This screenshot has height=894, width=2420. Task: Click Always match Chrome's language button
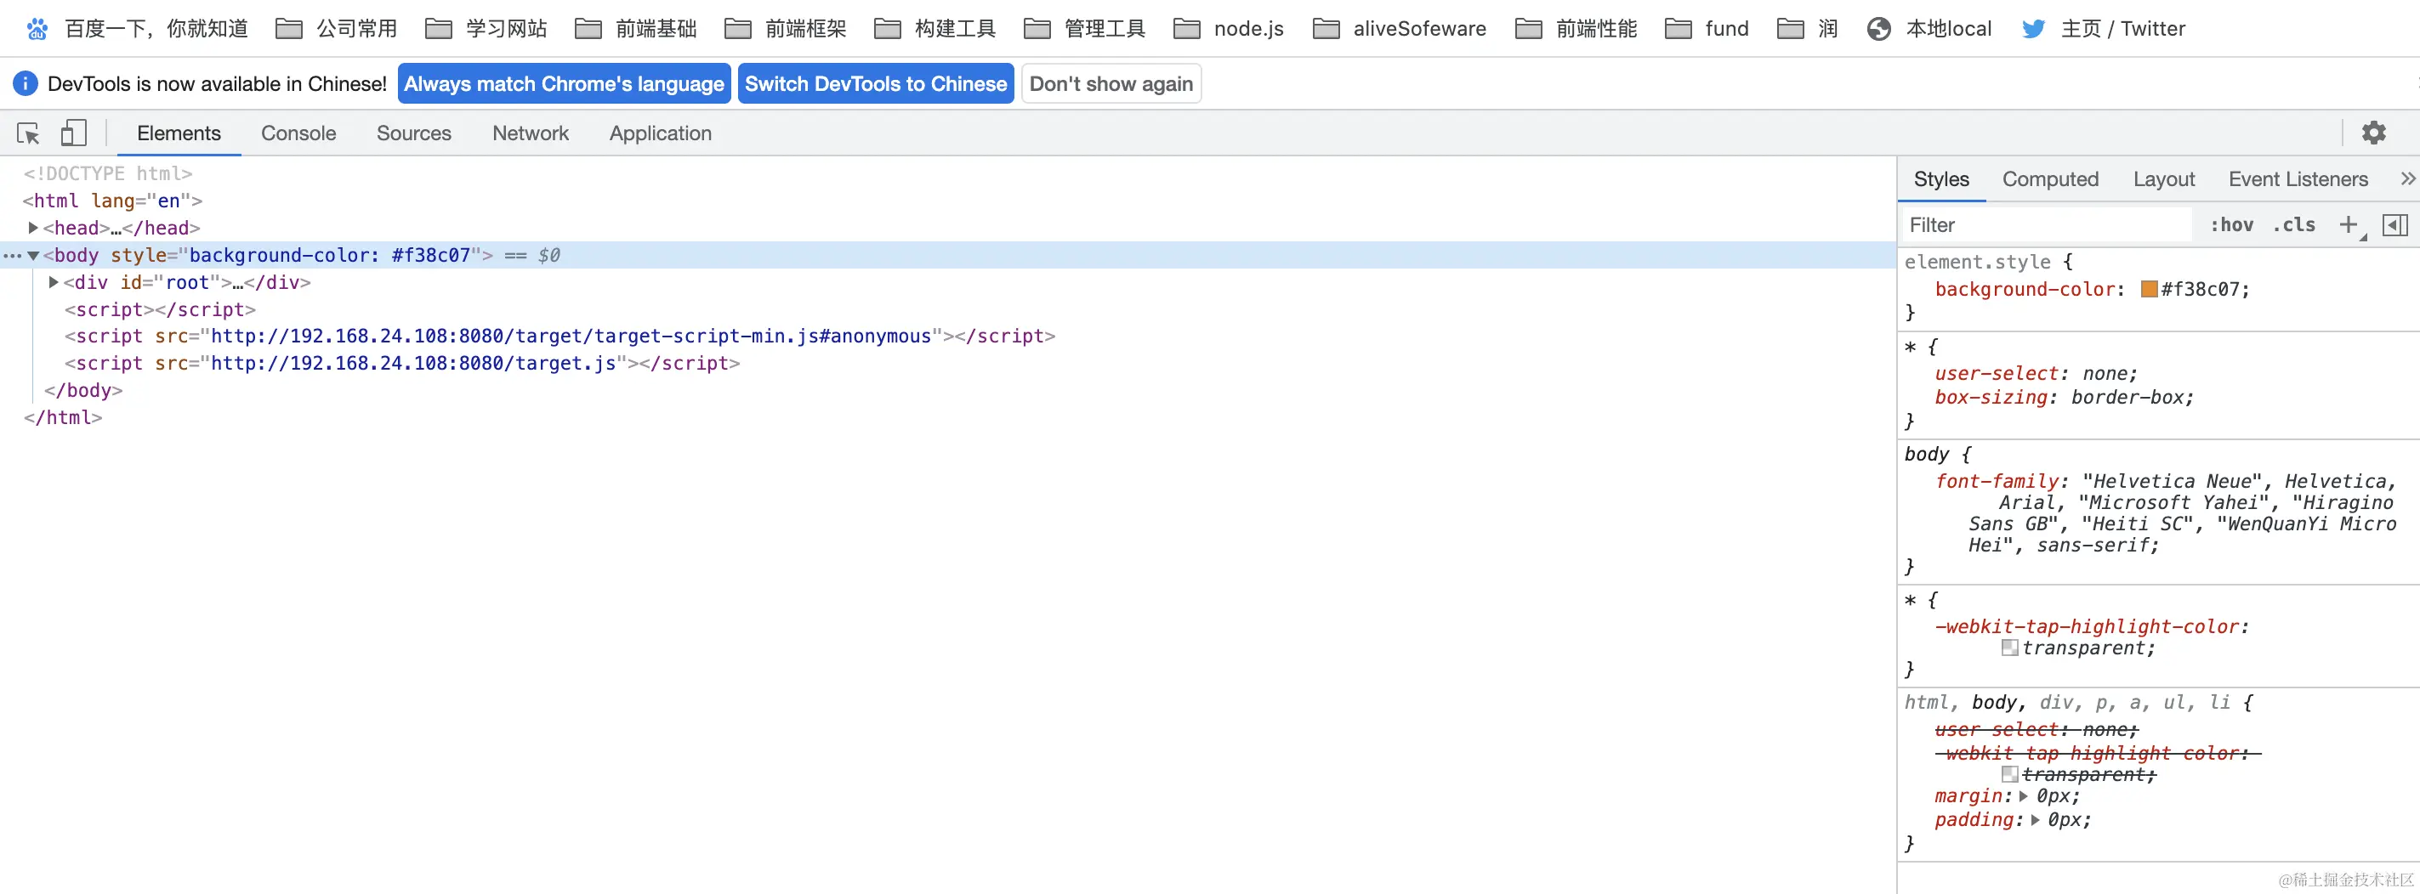564,83
